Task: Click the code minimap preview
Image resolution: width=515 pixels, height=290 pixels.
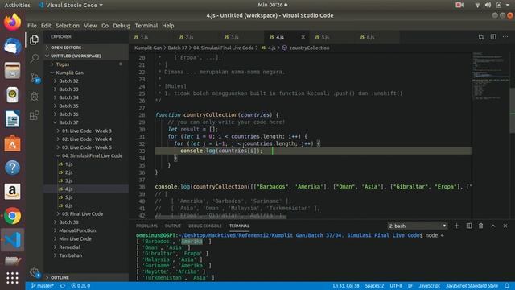Action: (x=491, y=76)
